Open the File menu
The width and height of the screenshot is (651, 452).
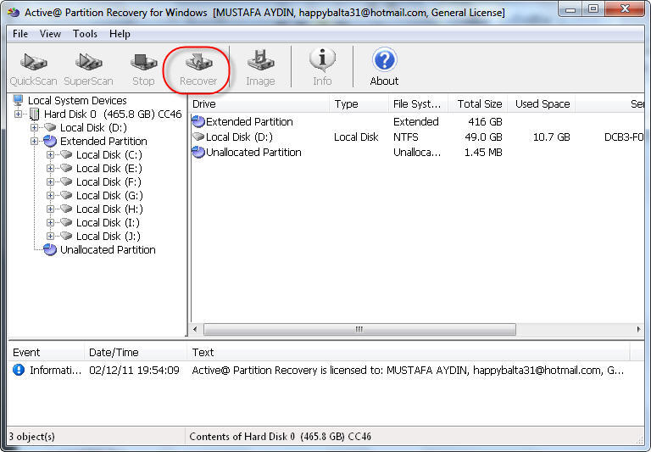(20, 34)
